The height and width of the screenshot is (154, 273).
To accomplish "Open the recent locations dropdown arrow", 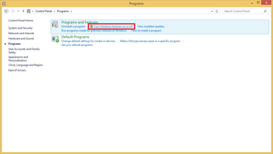I will [x=18, y=11].
